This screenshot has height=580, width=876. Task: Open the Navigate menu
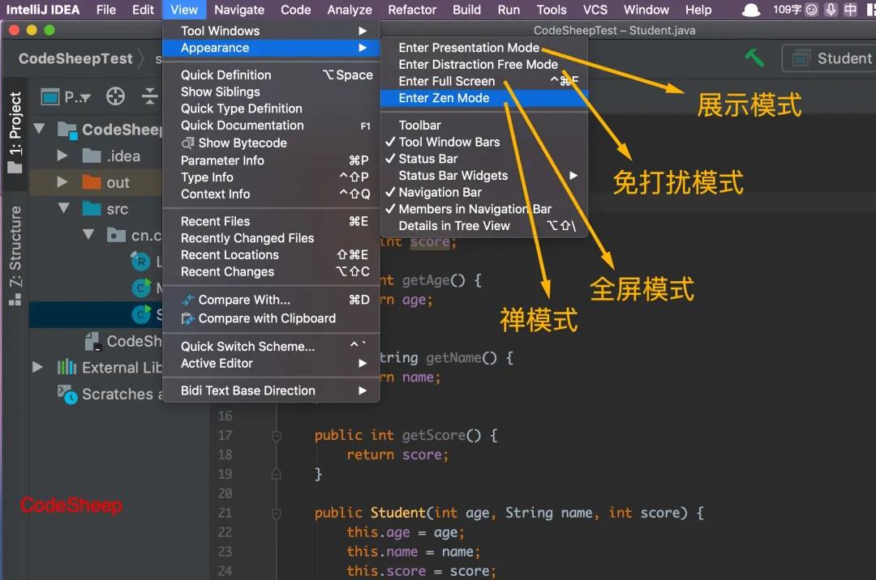pyautogui.click(x=239, y=10)
